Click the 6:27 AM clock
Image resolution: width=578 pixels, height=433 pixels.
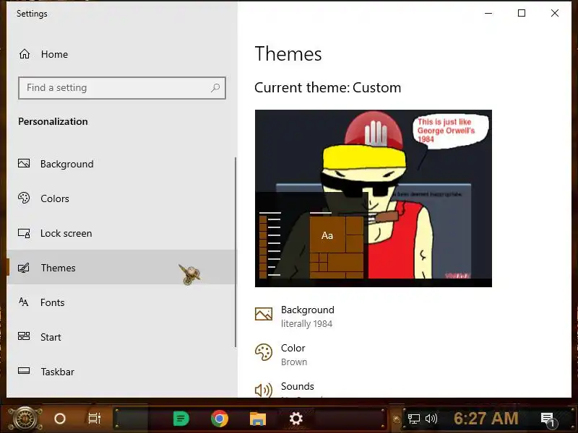(x=486, y=419)
